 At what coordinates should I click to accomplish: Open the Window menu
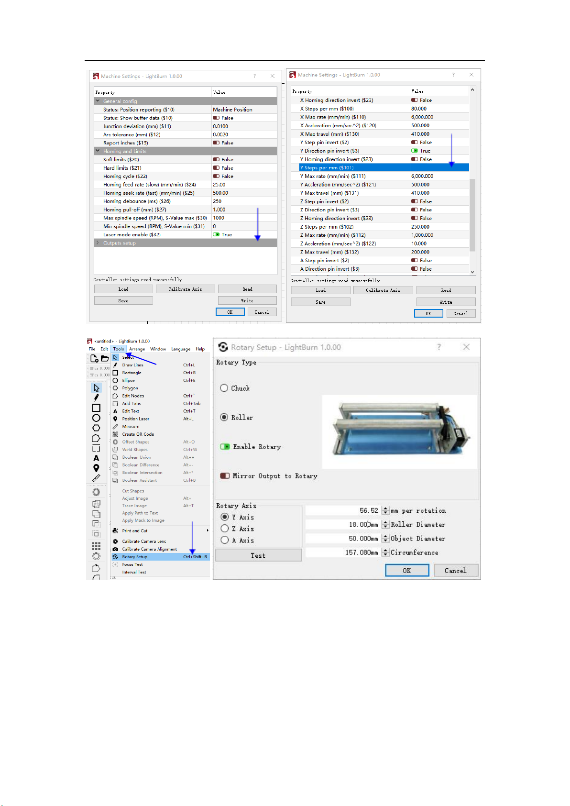(x=158, y=349)
